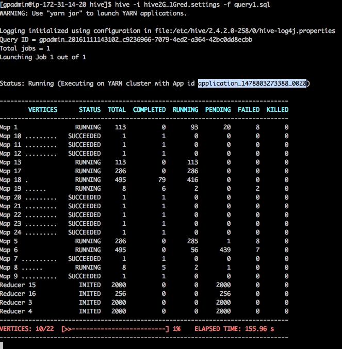
Task: Click the terminal cursor block at bottom
Action: click(2, 346)
